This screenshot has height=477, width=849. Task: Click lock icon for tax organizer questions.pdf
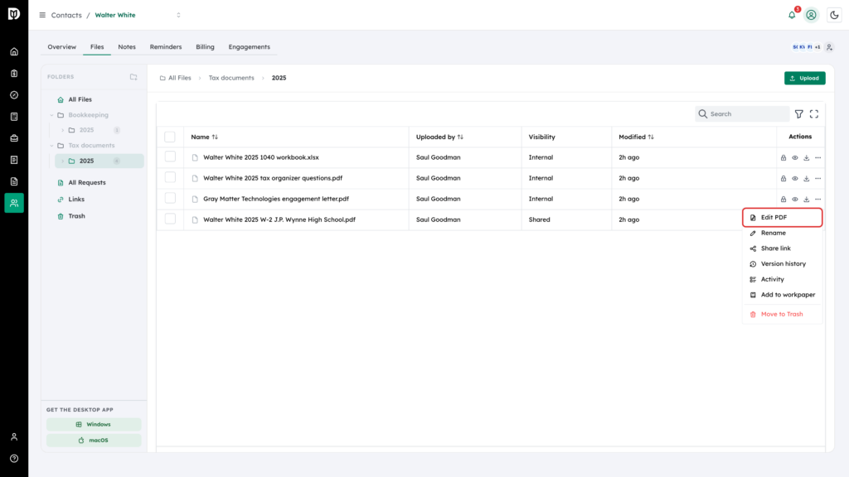tap(784, 179)
